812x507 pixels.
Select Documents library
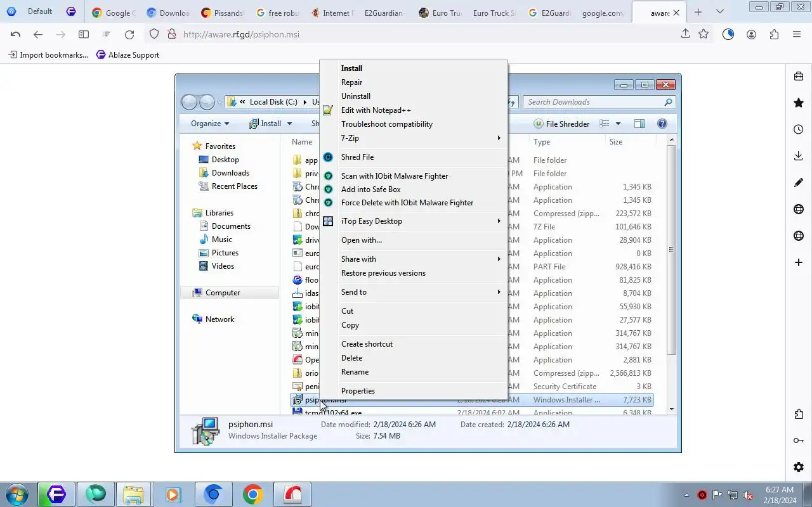[x=231, y=226]
